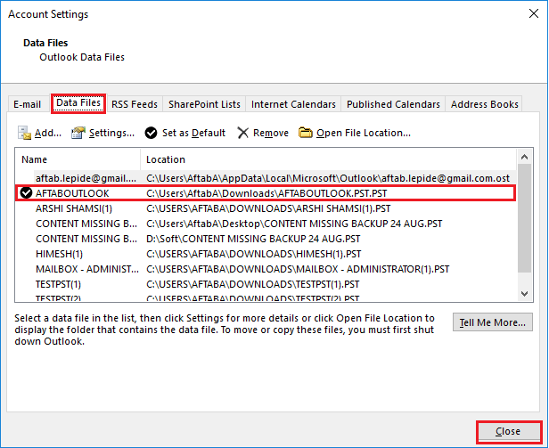Select the aftab.lepide@gmail data file row
The height and width of the screenshot is (448, 549).
pyautogui.click(x=266, y=178)
